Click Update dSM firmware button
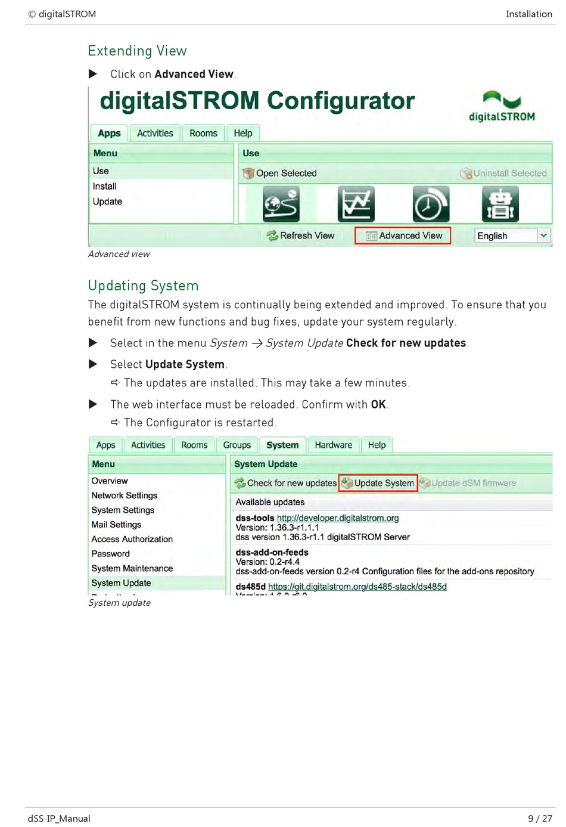The width and height of the screenshot is (566, 827). click(468, 484)
